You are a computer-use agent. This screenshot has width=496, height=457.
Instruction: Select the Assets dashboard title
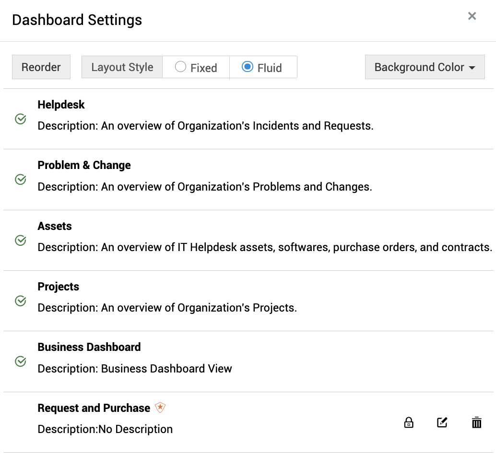coord(55,226)
